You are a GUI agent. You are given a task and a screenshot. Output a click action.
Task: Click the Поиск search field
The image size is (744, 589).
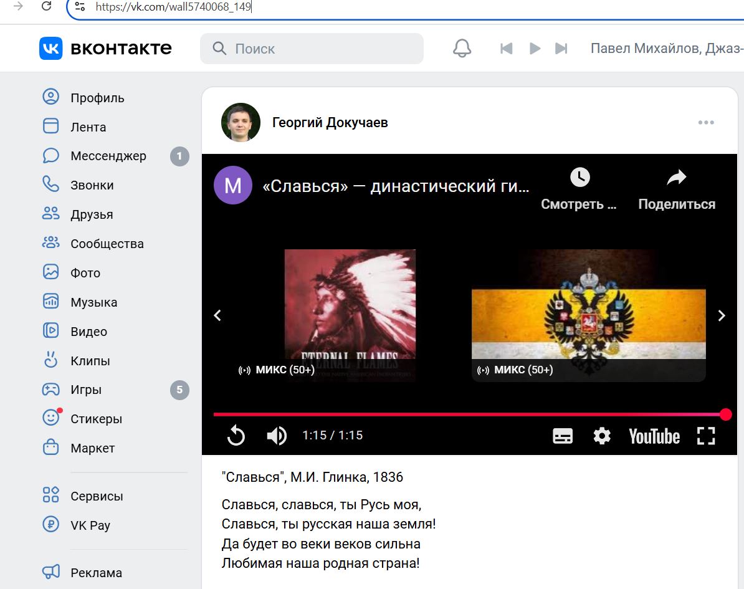pos(312,49)
